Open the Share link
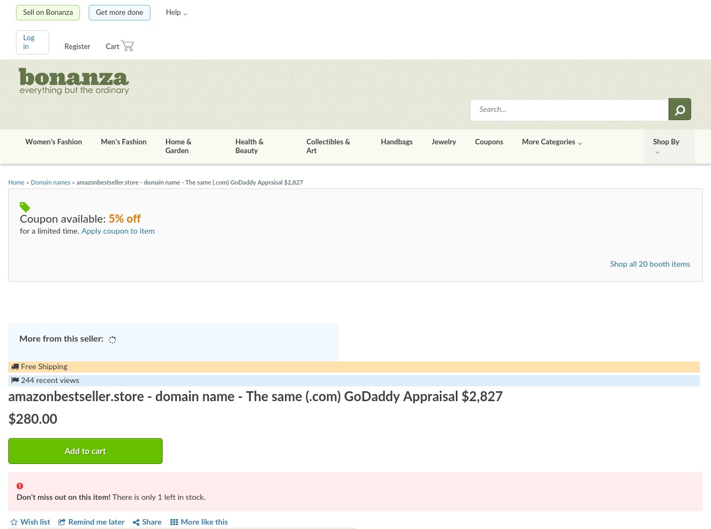This screenshot has width=711, height=529. (x=147, y=522)
